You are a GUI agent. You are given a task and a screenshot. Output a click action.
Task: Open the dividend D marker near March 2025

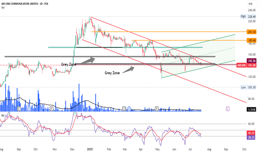pos(129,109)
